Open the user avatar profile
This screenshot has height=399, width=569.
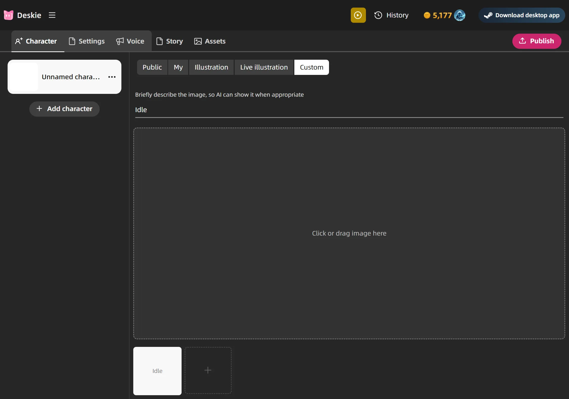tap(459, 15)
